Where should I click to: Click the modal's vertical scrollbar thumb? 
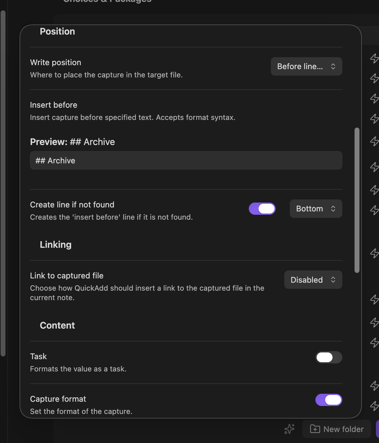(x=357, y=200)
